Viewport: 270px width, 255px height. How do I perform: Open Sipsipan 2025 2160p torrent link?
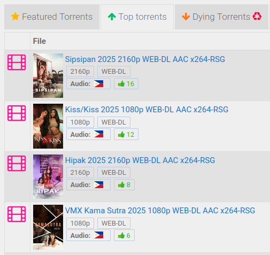pyautogui.click(x=145, y=59)
